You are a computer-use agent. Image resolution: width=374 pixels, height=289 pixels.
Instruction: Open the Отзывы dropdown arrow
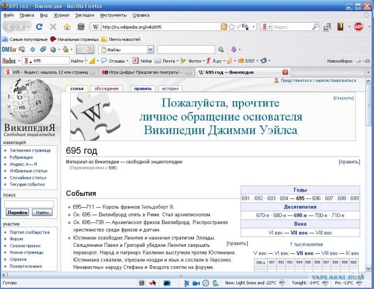(127, 61)
